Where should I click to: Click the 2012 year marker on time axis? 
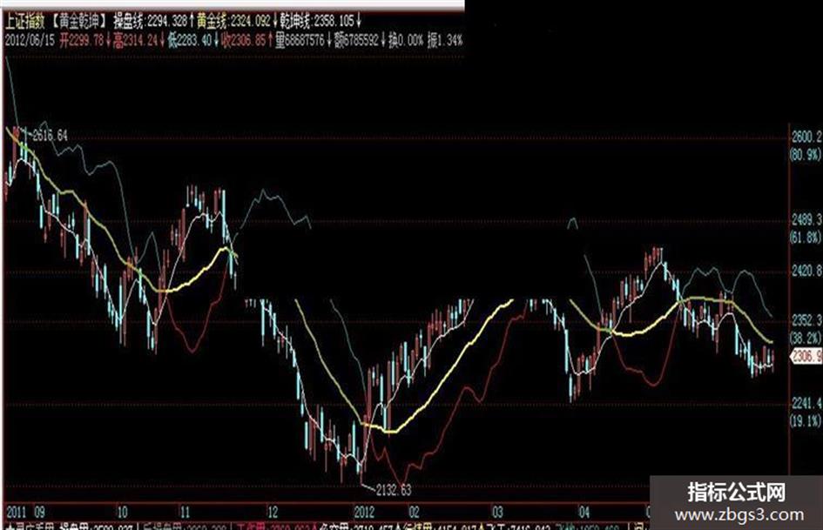364,512
